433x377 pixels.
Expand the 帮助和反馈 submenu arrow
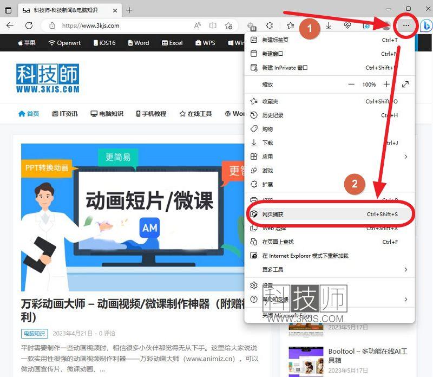(405, 300)
